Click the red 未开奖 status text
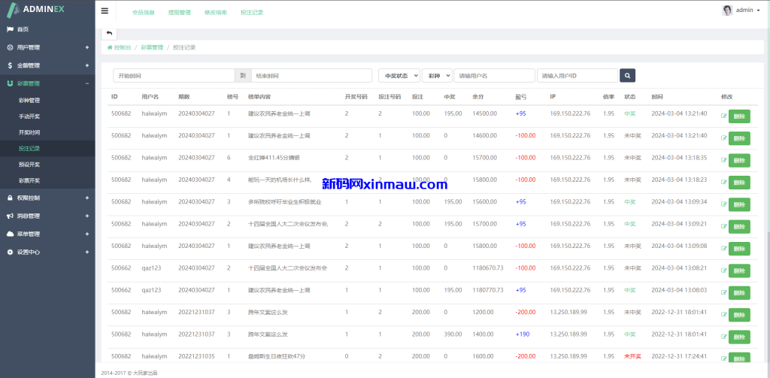Image resolution: width=770 pixels, height=378 pixels. click(x=632, y=356)
